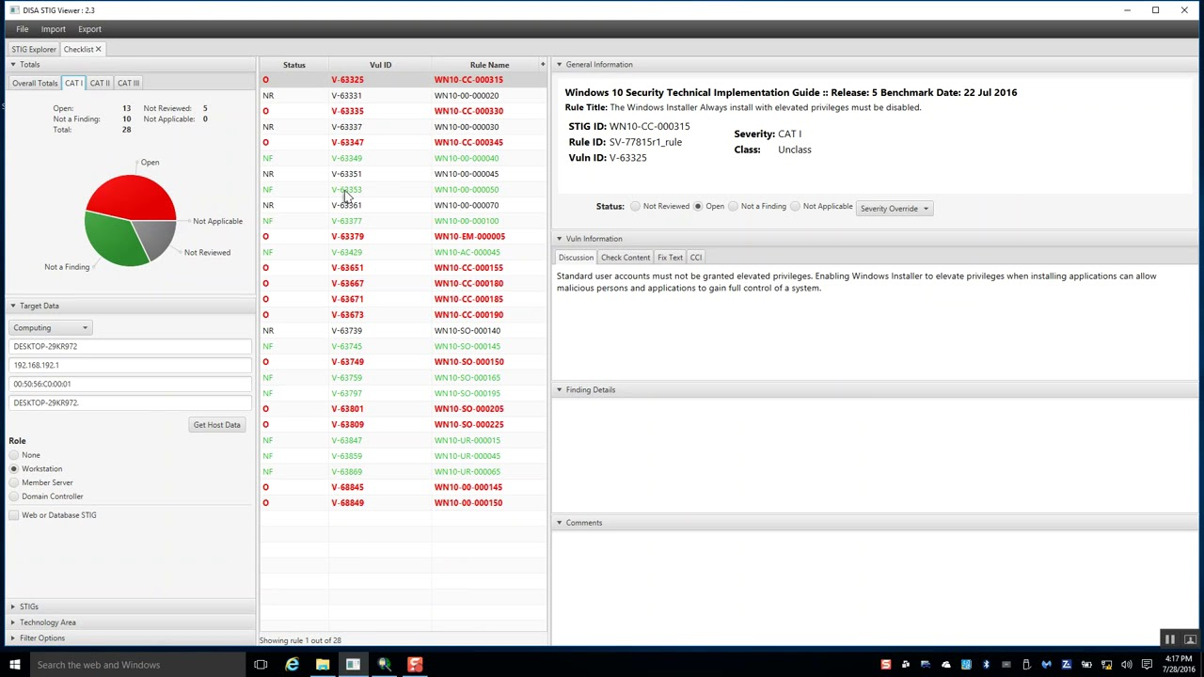Screen dimensions: 1204x677
Task: Open the Import menu
Action: pyautogui.click(x=53, y=29)
